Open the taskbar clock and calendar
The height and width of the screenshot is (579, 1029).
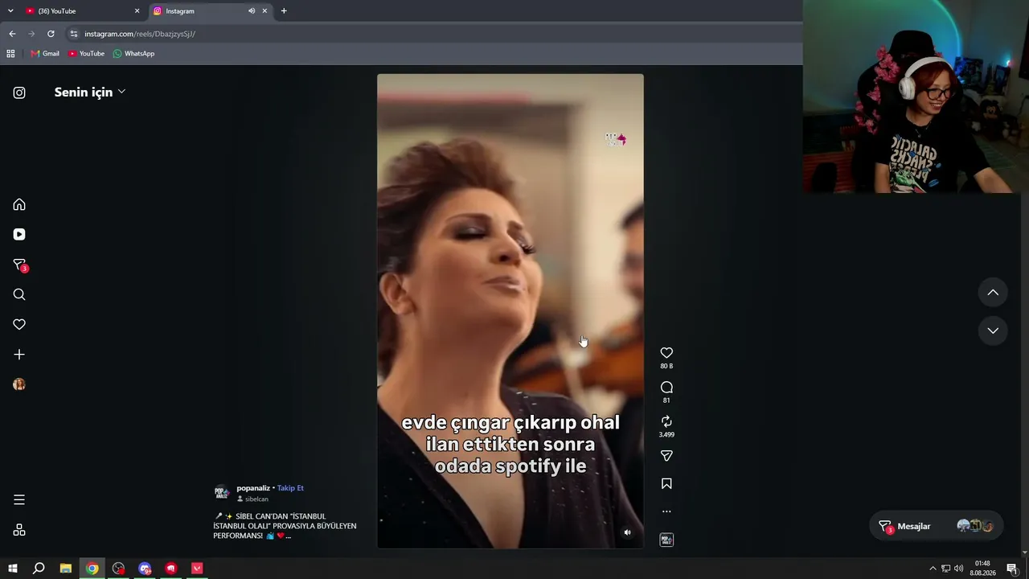tap(982, 569)
